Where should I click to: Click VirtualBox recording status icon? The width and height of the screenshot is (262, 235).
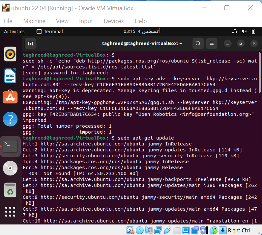click(195, 230)
